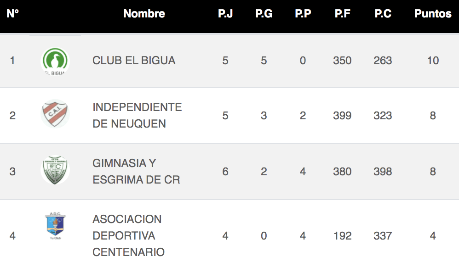Image resolution: width=459 pixels, height=279 pixels.
Task: Click the P.F column header
Action: 342,14
